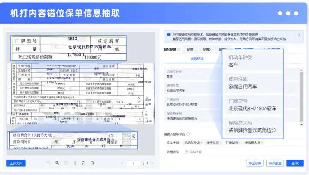Remove the 保险费大写 field tag
Viewport: 309px width, 175px height.
pyautogui.click(x=262, y=142)
